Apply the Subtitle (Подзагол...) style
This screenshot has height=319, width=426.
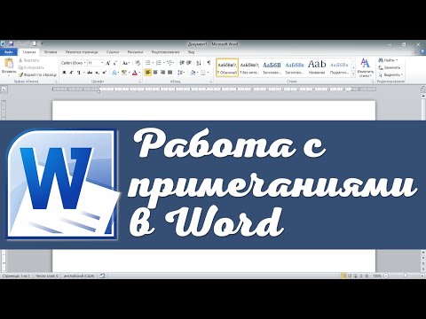coord(339,67)
